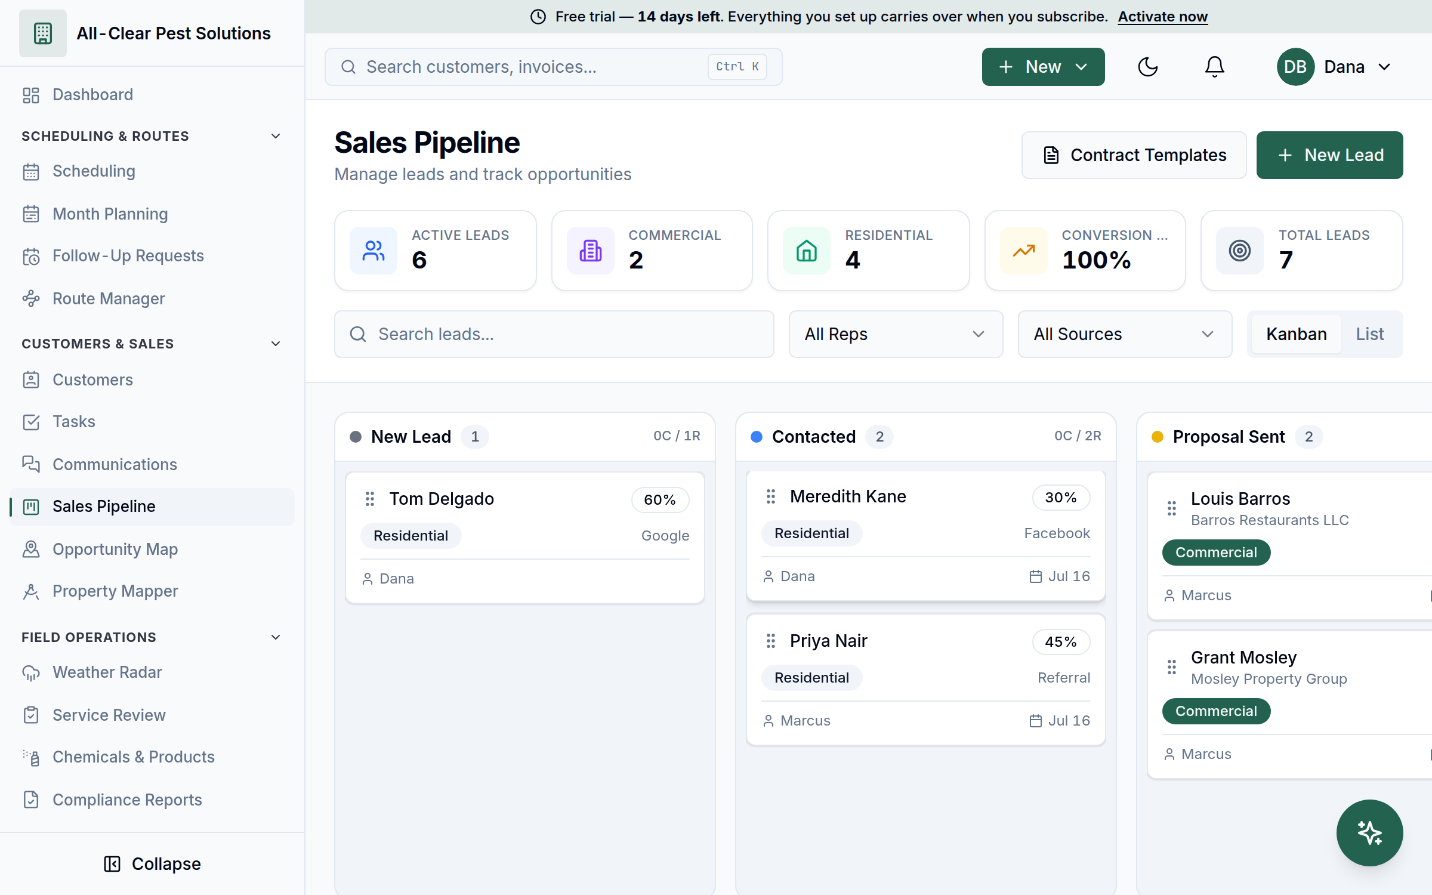1432x895 pixels.
Task: Click the Commercial tag on Louis Barros
Action: pyautogui.click(x=1216, y=553)
